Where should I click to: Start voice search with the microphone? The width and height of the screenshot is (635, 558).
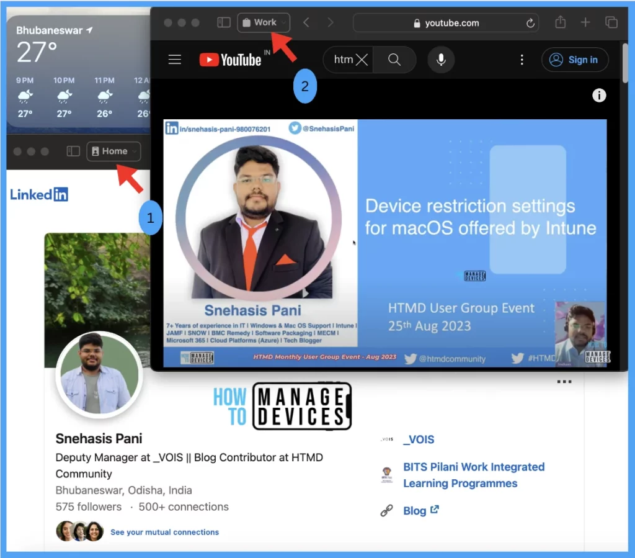441,60
